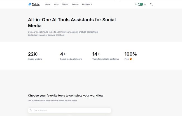Image resolution: width=182 pixels, height=116 pixels.
Task: Click the sun light-mode icon
Action: click(136, 4)
